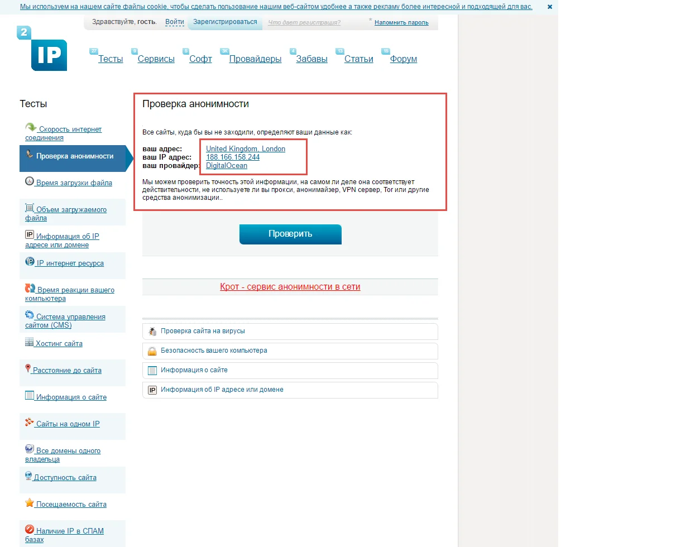The image size is (676, 547).
Task: Click the Доступность сайта icon
Action: pos(28,476)
